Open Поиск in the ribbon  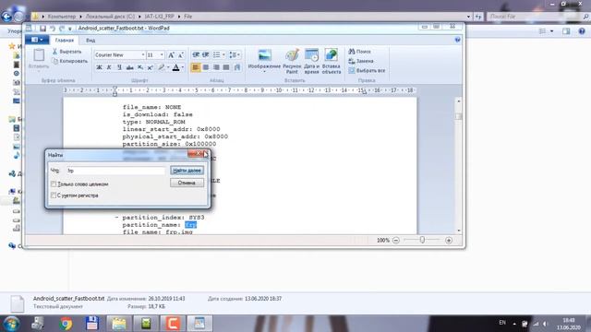click(359, 52)
